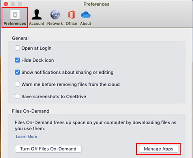The width and height of the screenshot is (193, 158).
Task: Open the Network globe icon
Action: tap(55, 15)
